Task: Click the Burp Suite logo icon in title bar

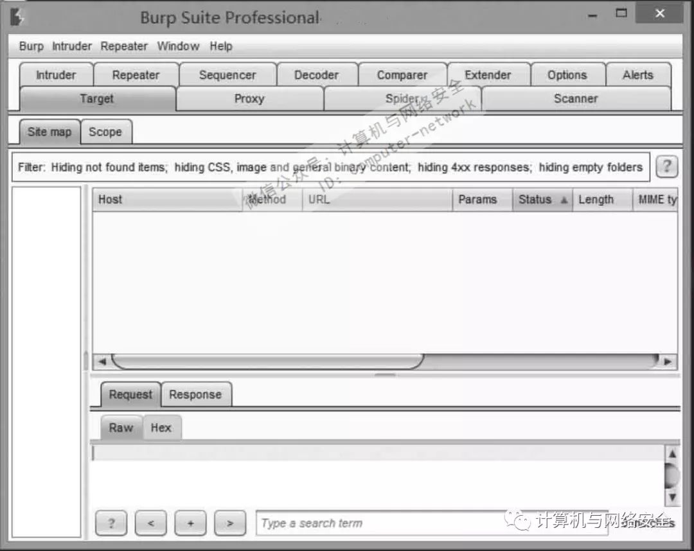Action: (x=17, y=17)
